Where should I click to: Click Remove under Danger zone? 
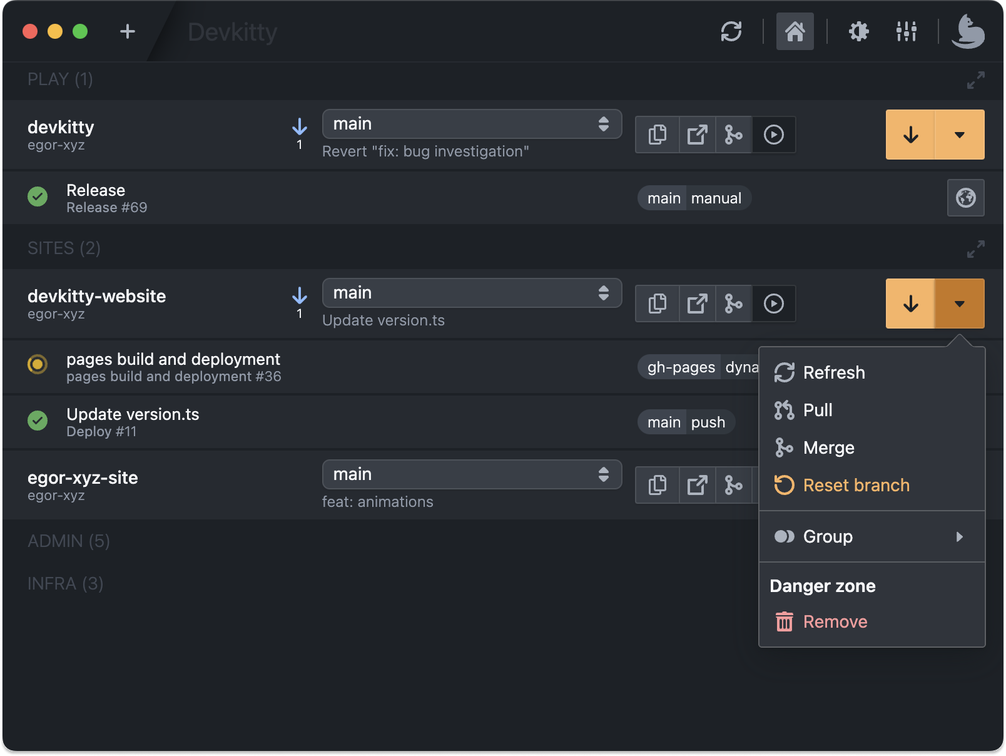click(x=835, y=621)
